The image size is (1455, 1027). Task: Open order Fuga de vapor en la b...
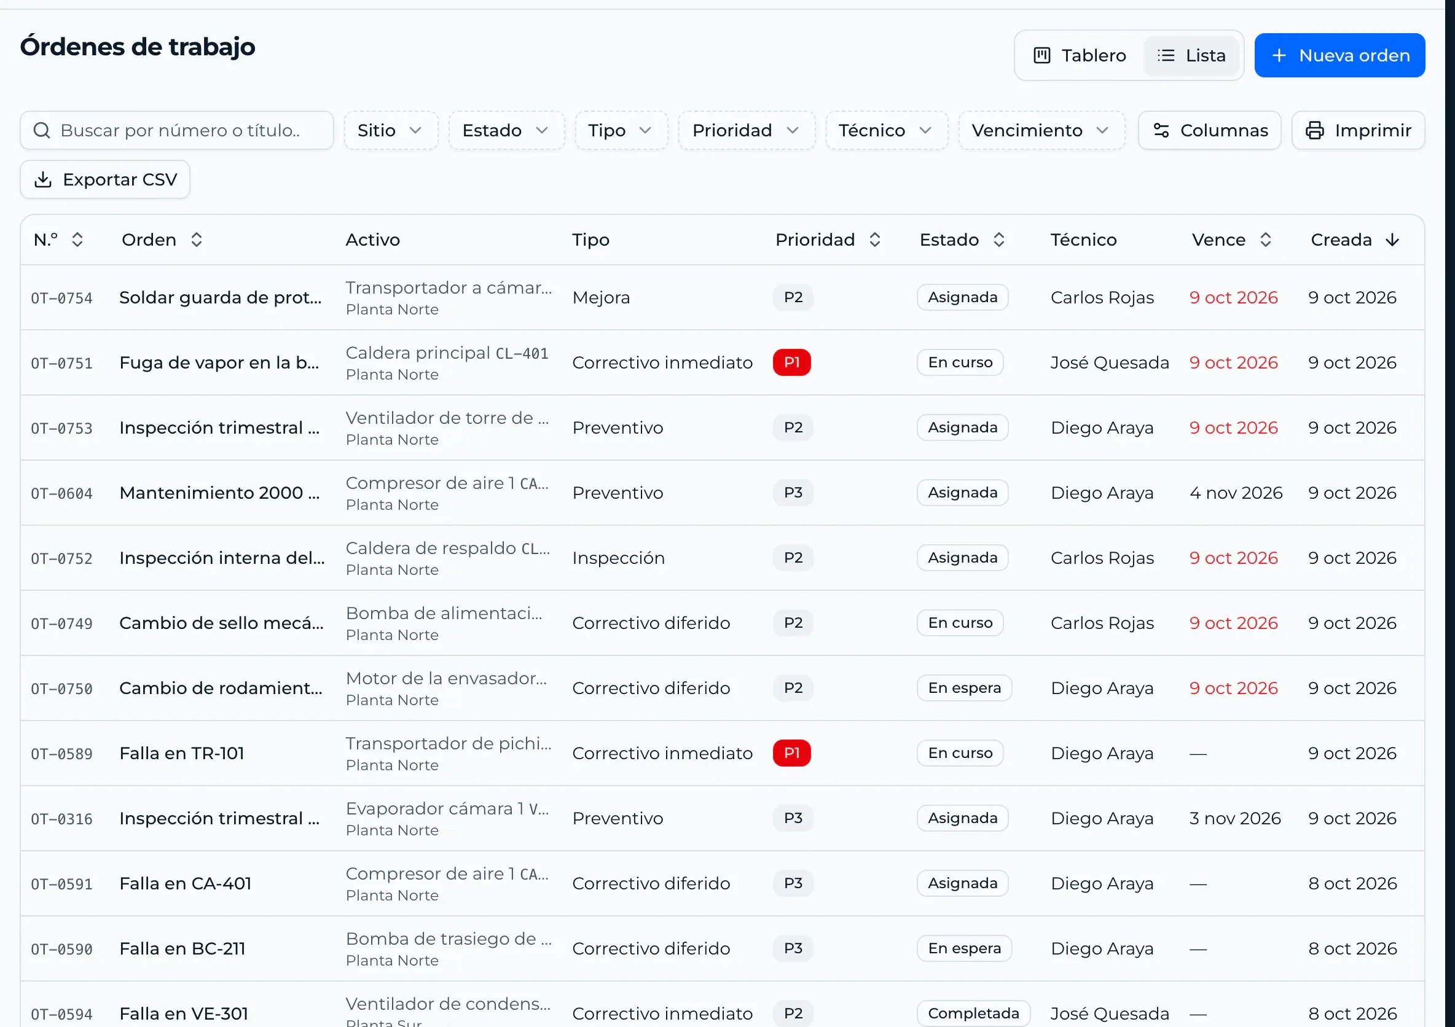pyautogui.click(x=219, y=363)
